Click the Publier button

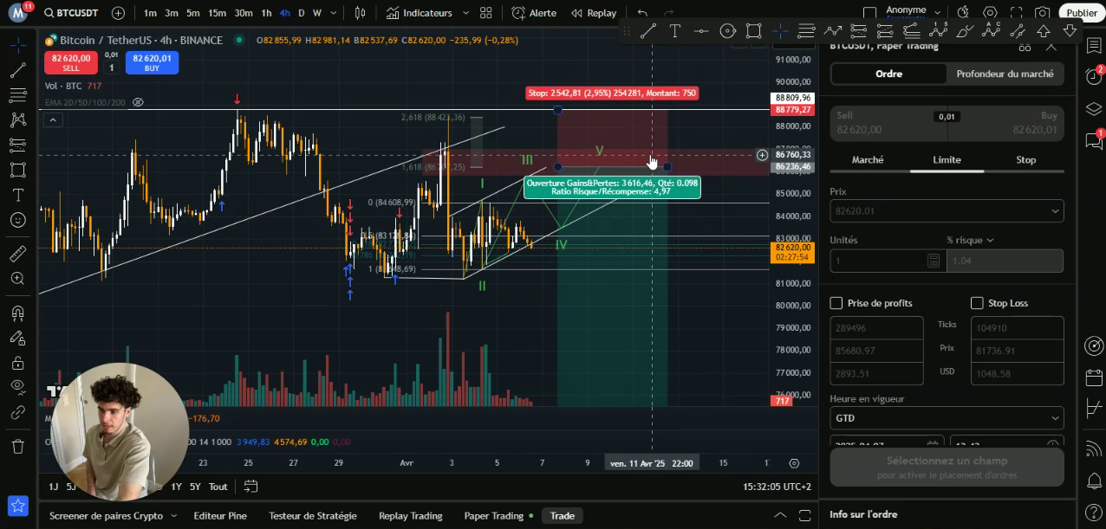[1082, 13]
